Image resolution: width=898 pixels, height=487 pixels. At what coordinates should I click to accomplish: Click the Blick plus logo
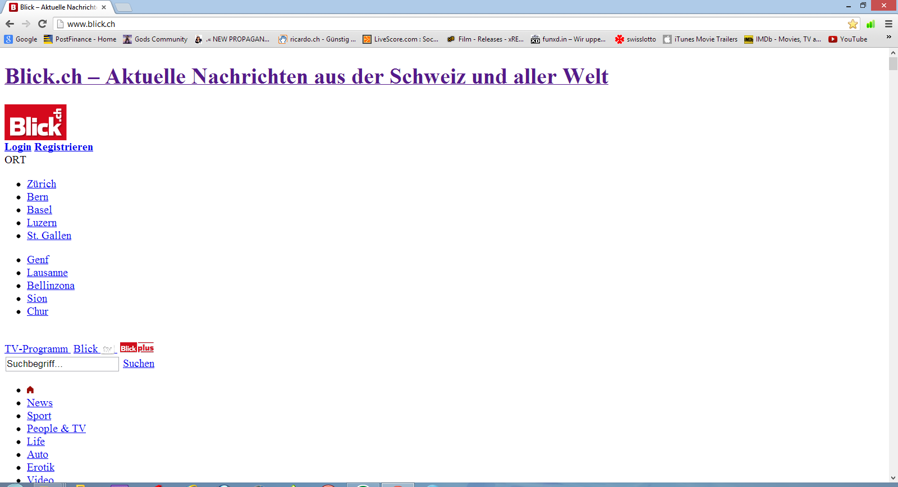[x=137, y=348]
